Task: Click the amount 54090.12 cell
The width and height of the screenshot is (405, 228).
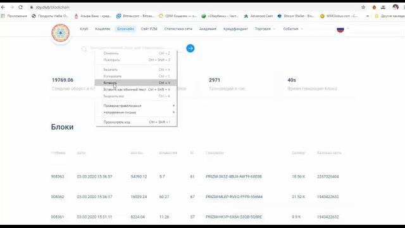Action: [x=139, y=177]
